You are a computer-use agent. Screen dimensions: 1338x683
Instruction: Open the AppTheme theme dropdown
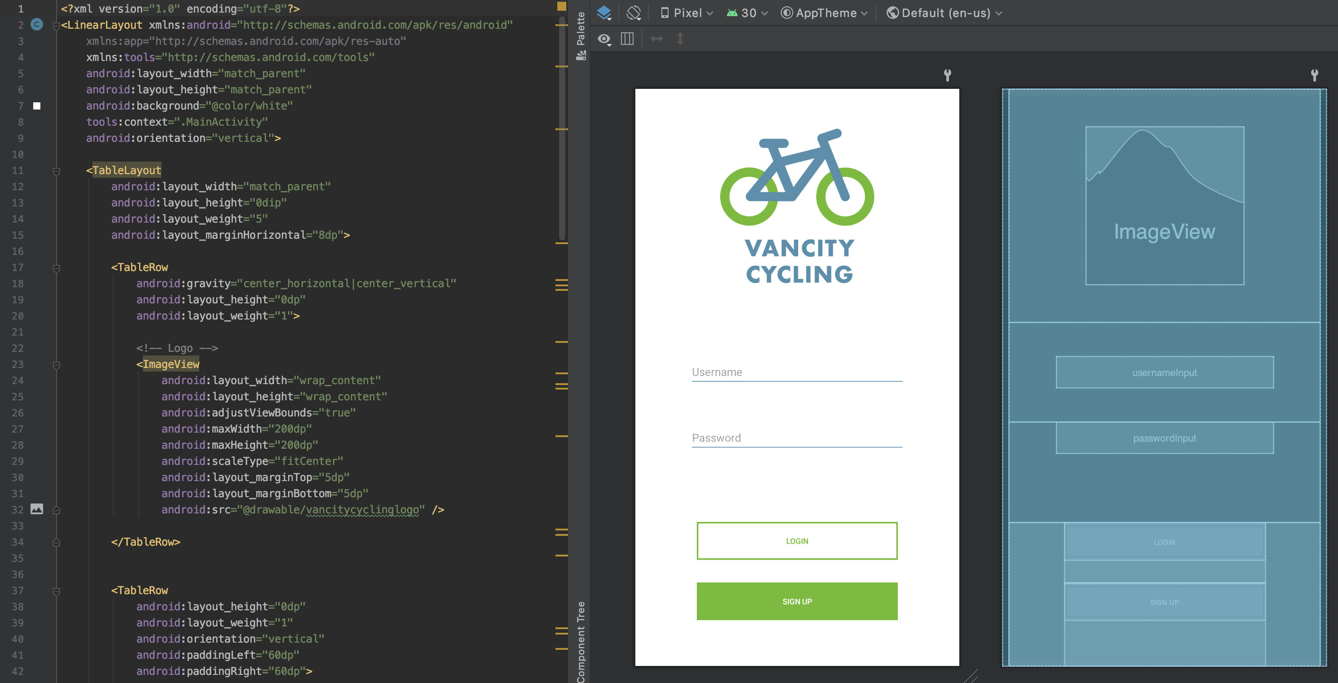824,13
